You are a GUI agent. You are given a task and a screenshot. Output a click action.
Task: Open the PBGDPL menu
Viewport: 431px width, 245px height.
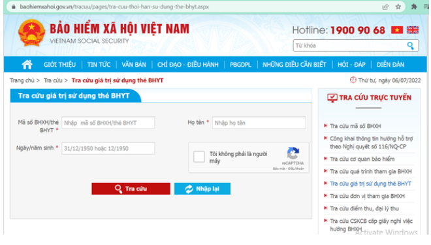240,65
